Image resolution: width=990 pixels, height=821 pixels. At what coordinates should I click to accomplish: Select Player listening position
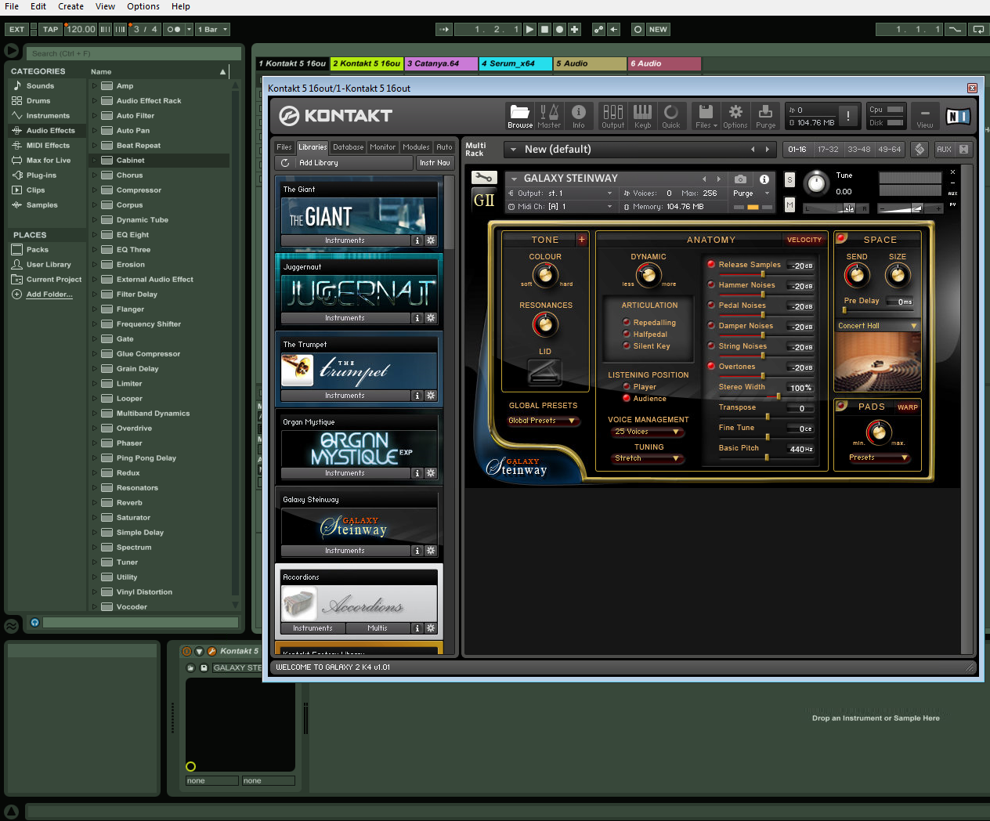[627, 386]
